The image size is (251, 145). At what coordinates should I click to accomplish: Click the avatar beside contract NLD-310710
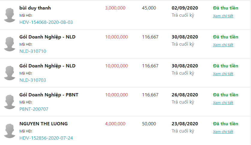coord(10,44)
